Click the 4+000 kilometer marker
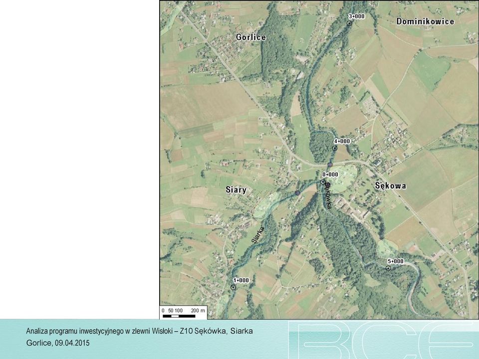This screenshot has width=479, height=359. pyautogui.click(x=334, y=148)
